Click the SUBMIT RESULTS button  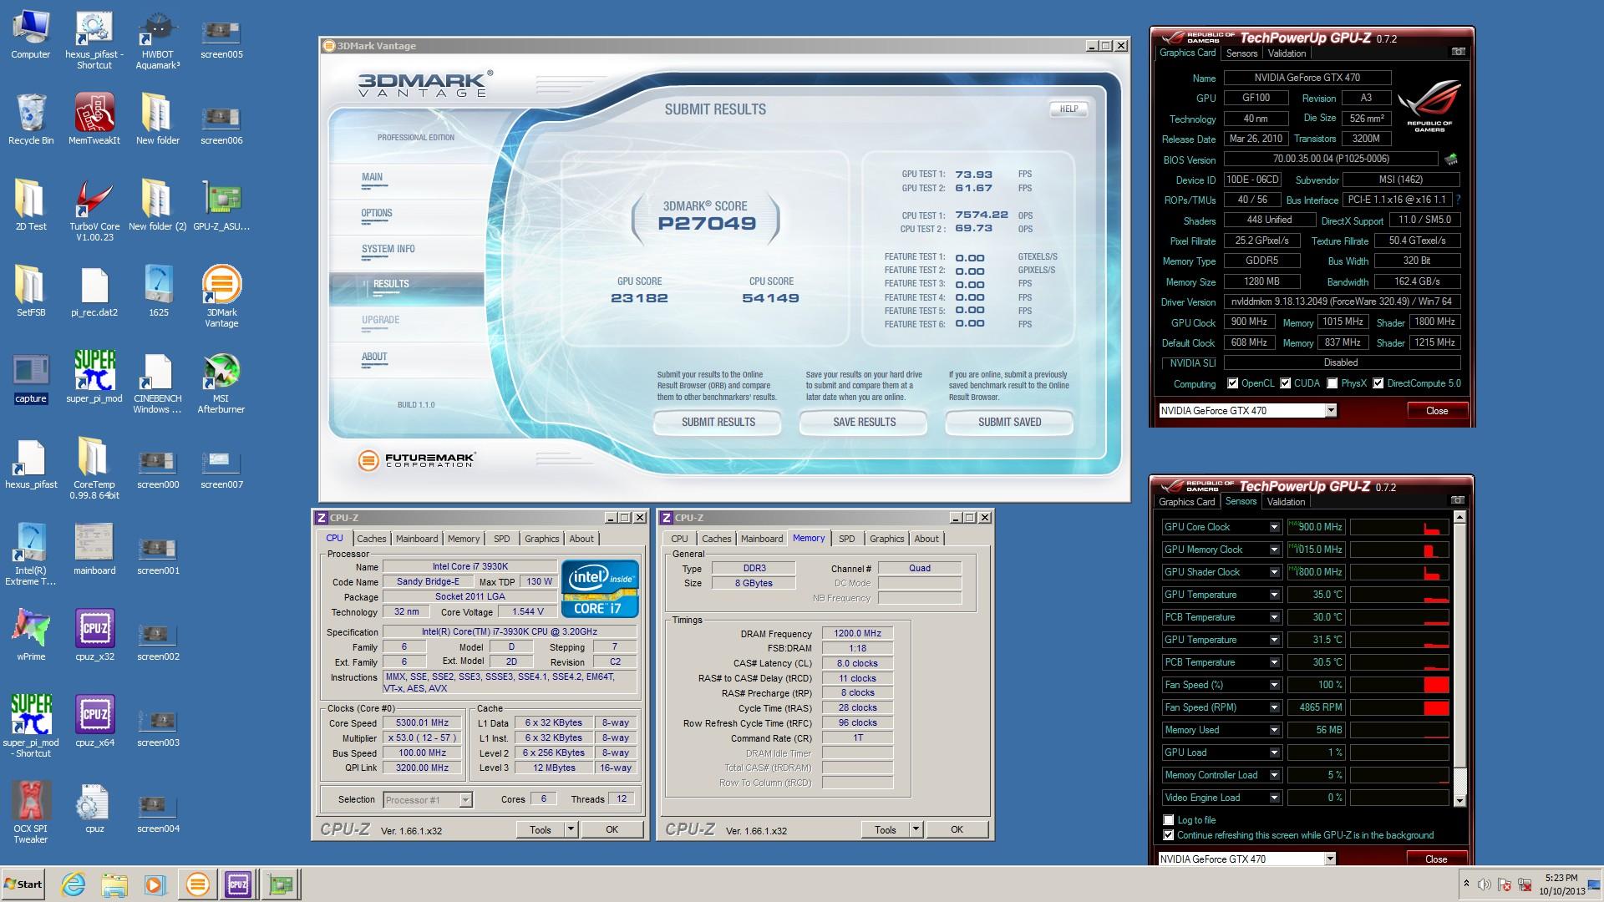pyautogui.click(x=718, y=422)
